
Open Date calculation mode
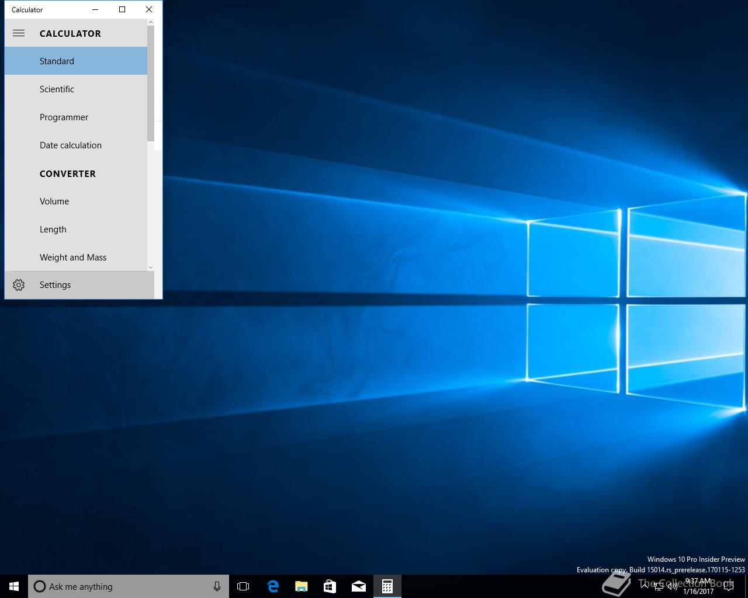(x=70, y=145)
